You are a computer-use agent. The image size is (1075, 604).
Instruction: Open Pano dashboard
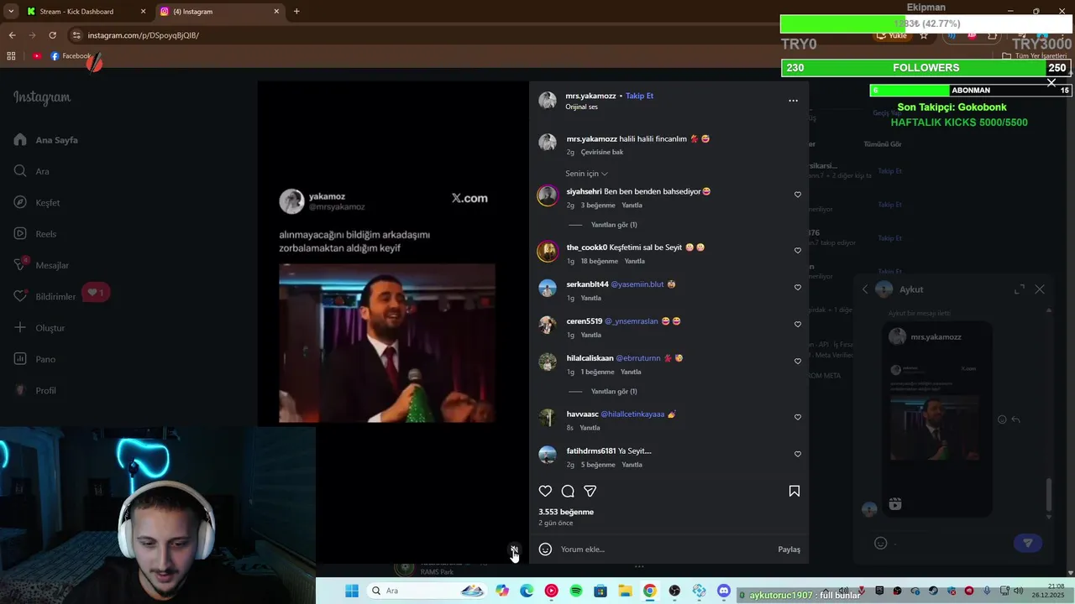click(34, 359)
